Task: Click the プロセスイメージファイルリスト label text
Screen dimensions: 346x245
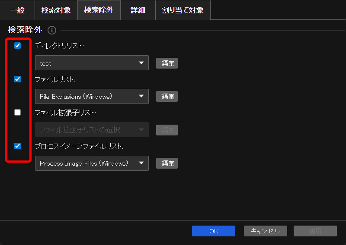Action: (x=79, y=146)
